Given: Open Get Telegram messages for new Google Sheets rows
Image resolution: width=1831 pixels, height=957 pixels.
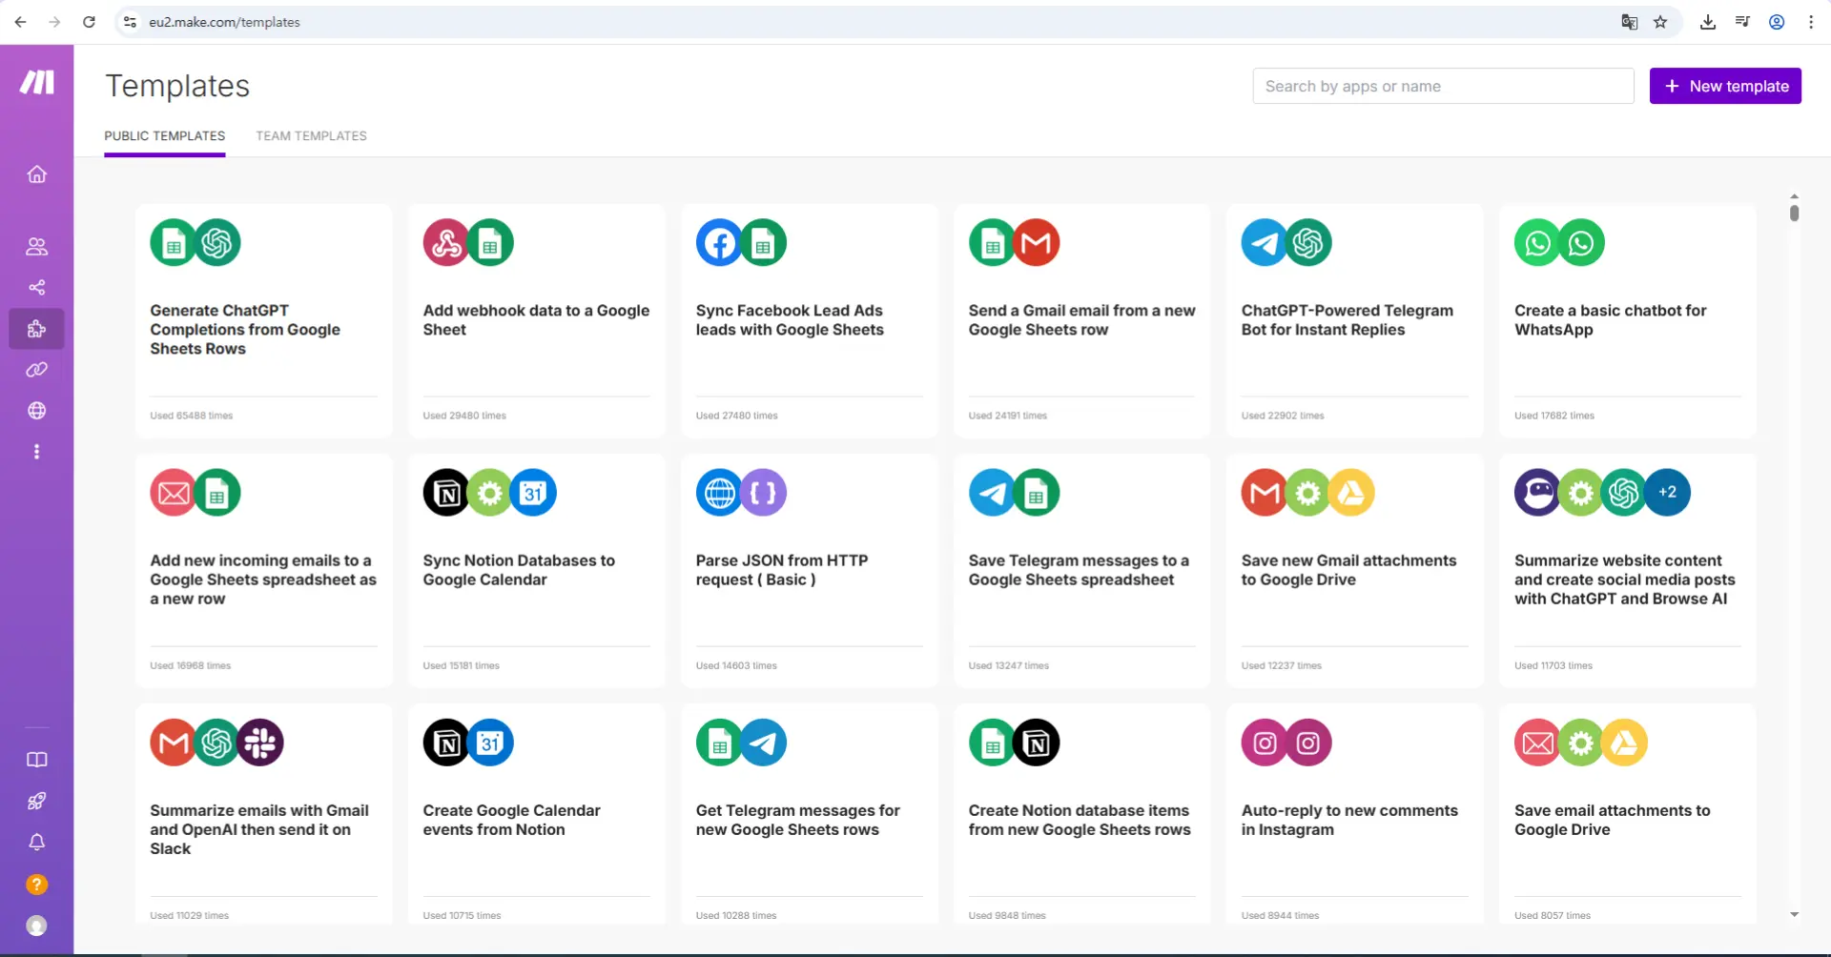Looking at the screenshot, I should click(x=810, y=814).
